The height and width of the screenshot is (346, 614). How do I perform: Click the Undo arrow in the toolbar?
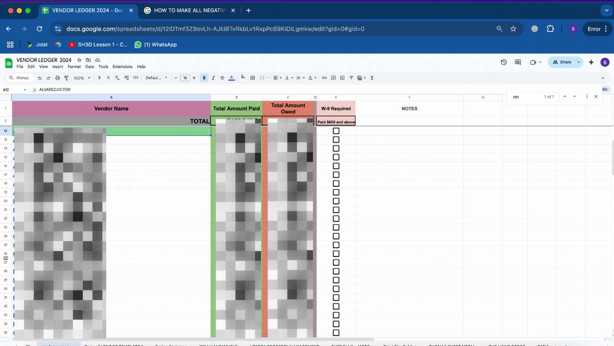pyautogui.click(x=39, y=78)
